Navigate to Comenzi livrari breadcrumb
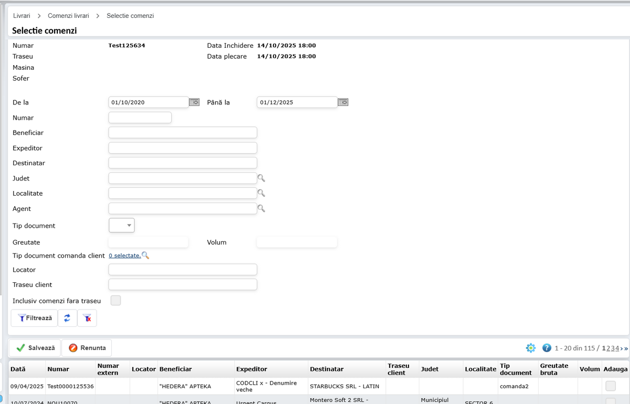The width and height of the screenshot is (630, 404). [68, 16]
